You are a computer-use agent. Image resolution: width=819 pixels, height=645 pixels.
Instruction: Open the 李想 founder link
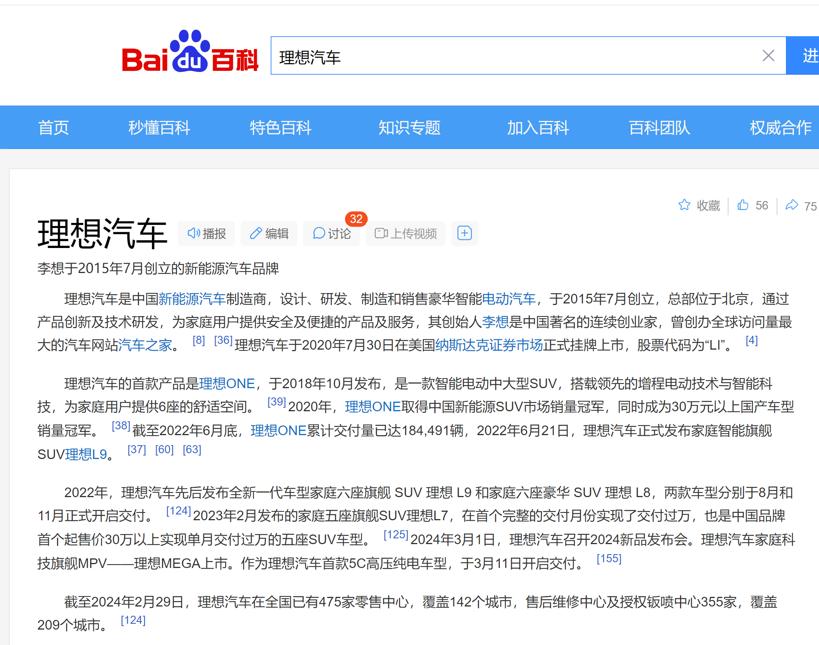tap(495, 322)
